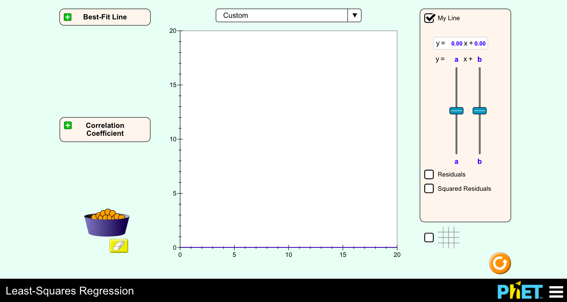Viewport: 567px width, 302px height.
Task: Enable the Squared Residuals checkbox
Action: [429, 188]
